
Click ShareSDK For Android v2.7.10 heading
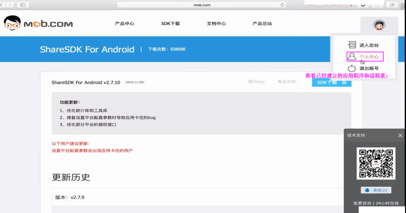click(x=86, y=83)
